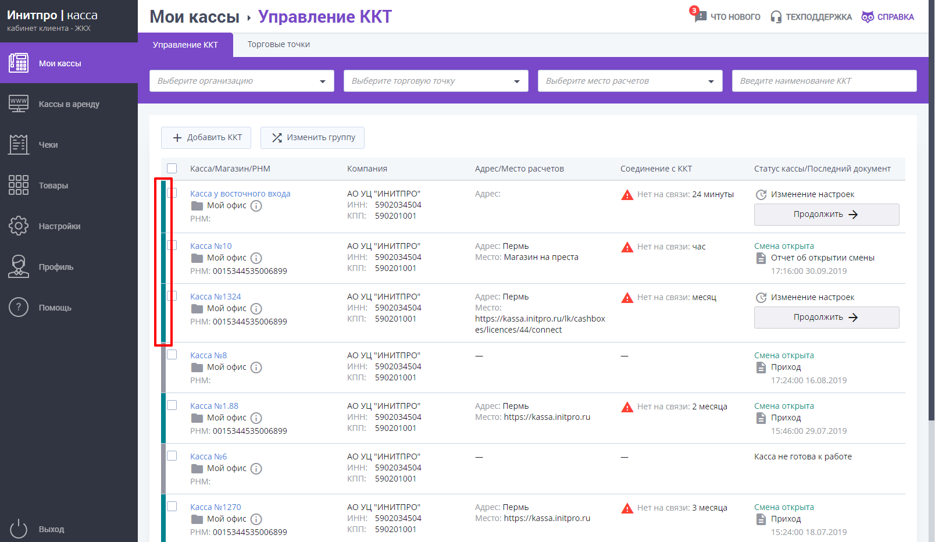Click the cashboxes licences connect URL text

click(x=540, y=325)
